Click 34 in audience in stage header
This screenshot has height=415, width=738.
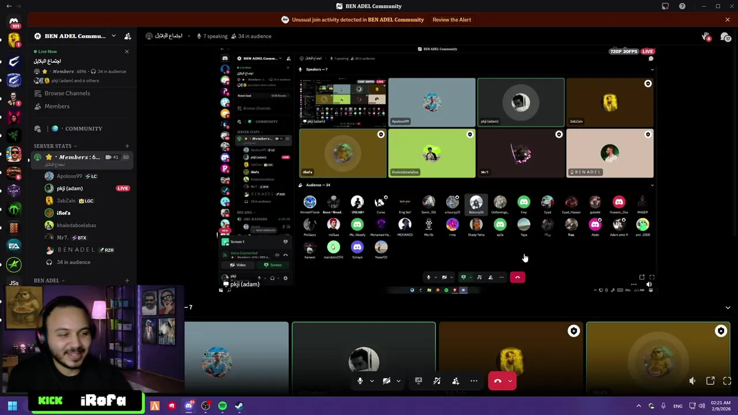click(251, 36)
